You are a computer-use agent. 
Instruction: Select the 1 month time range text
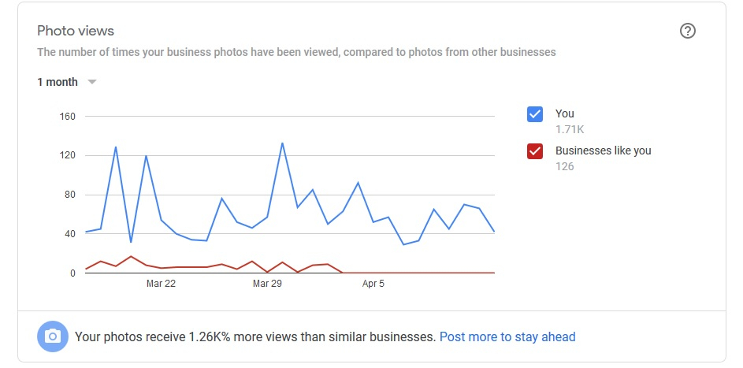pyautogui.click(x=58, y=82)
